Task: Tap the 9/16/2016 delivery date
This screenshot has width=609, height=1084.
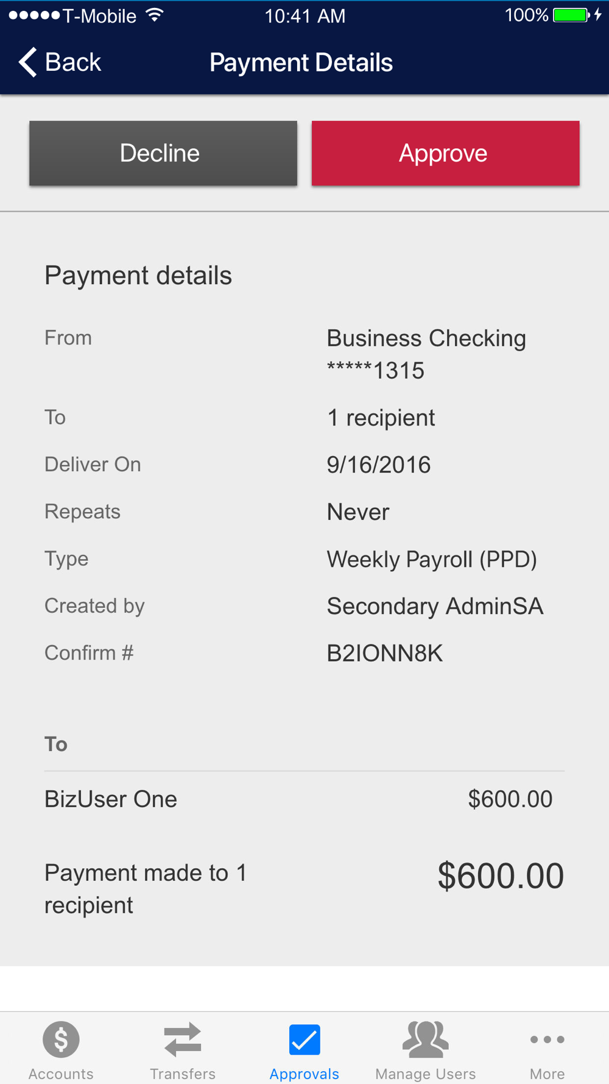Action: tap(378, 465)
